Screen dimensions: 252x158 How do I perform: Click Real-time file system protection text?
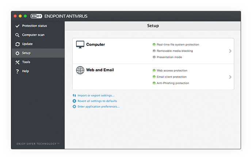click(x=178, y=44)
